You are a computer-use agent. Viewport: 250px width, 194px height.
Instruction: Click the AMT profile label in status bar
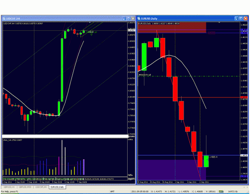[112, 192]
